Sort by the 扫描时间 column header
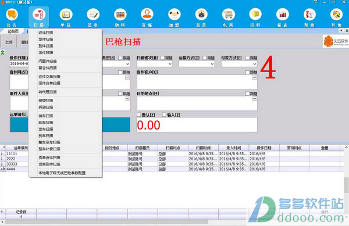This screenshot has height=226, width=349. click(x=203, y=148)
